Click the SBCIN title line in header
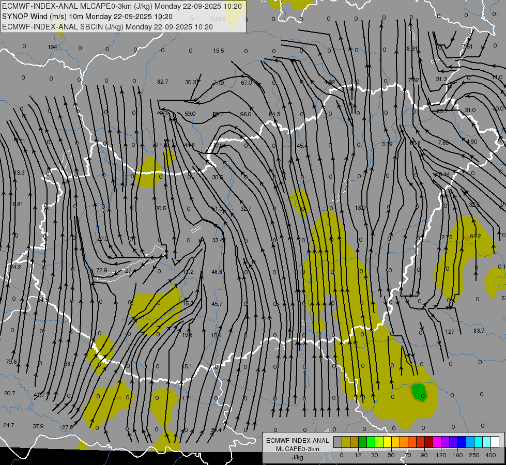 [108, 27]
